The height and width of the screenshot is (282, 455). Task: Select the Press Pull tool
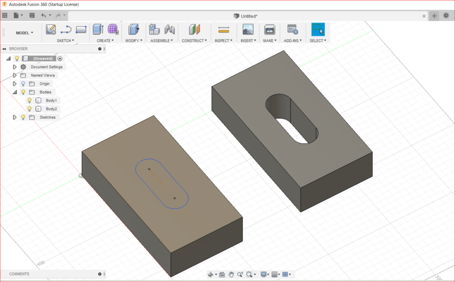(x=134, y=29)
